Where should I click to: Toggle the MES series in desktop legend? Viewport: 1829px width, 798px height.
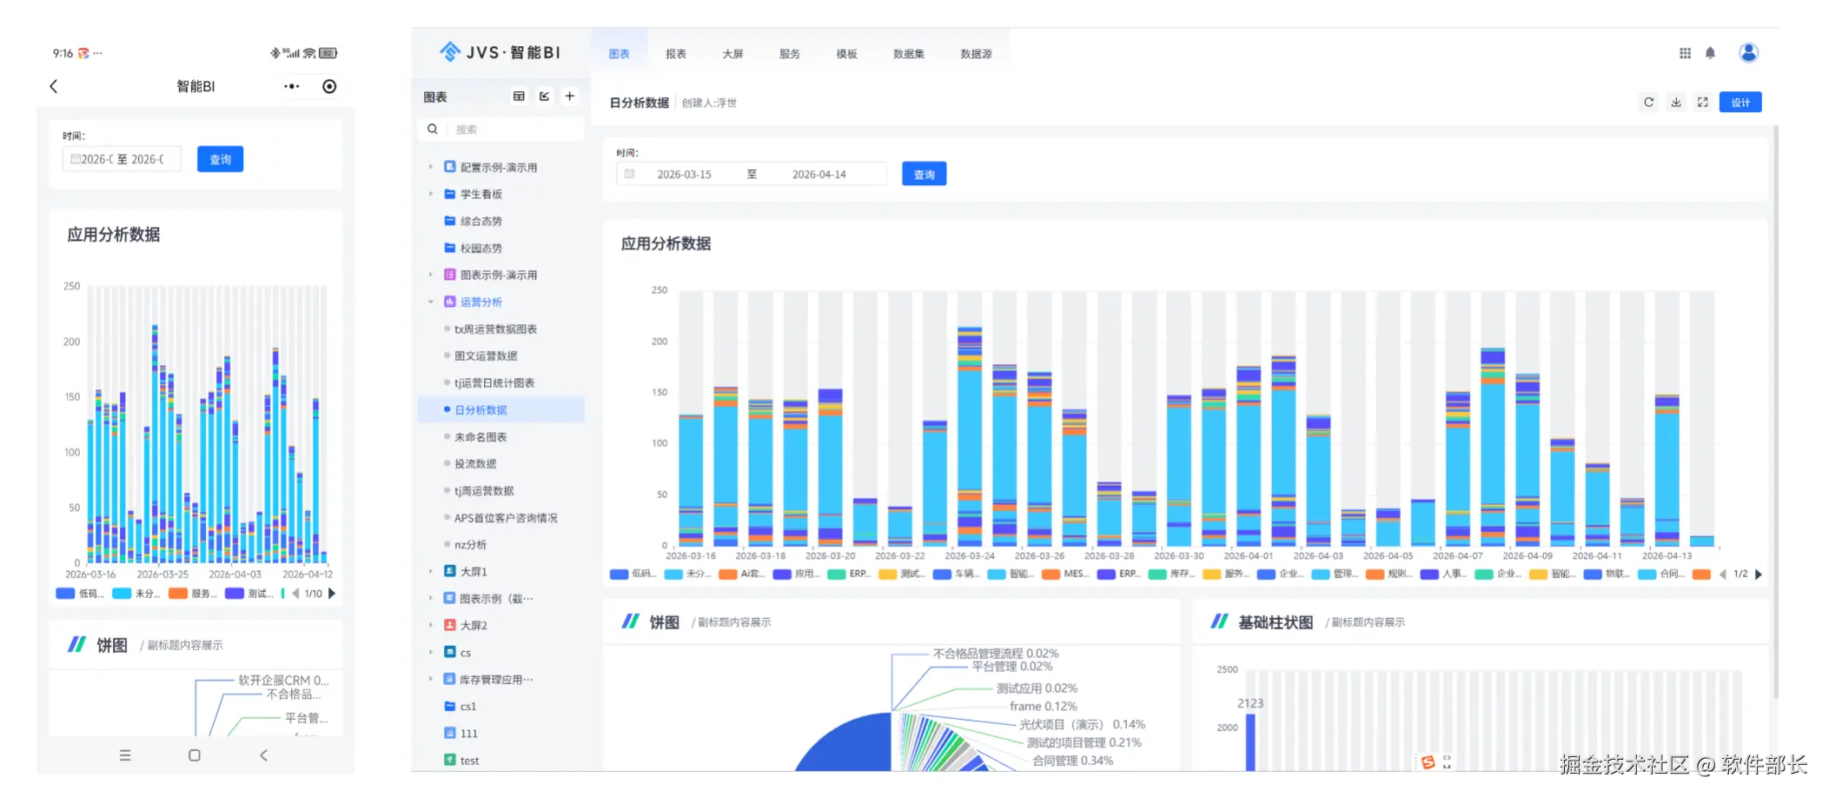(x=1065, y=575)
